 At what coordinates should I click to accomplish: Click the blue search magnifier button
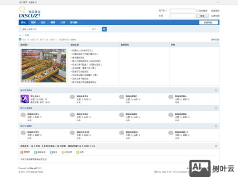(104, 29)
